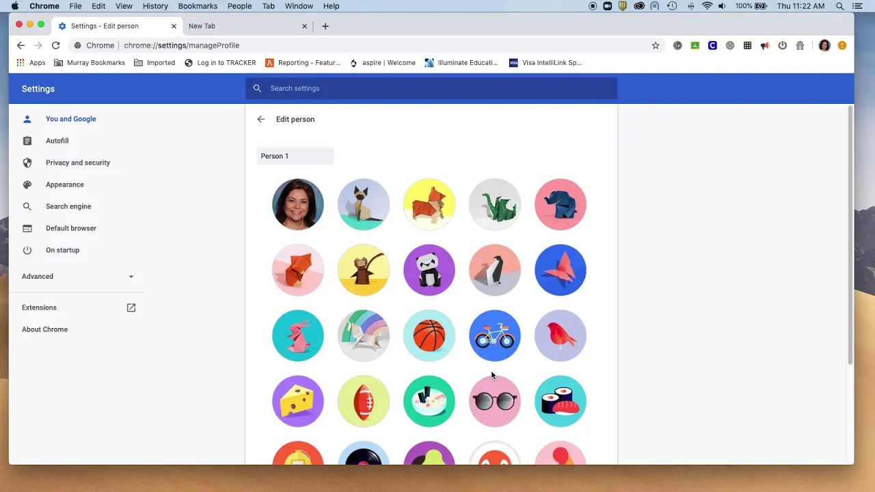
Task: Choose the cheese avatar
Action: (x=298, y=401)
